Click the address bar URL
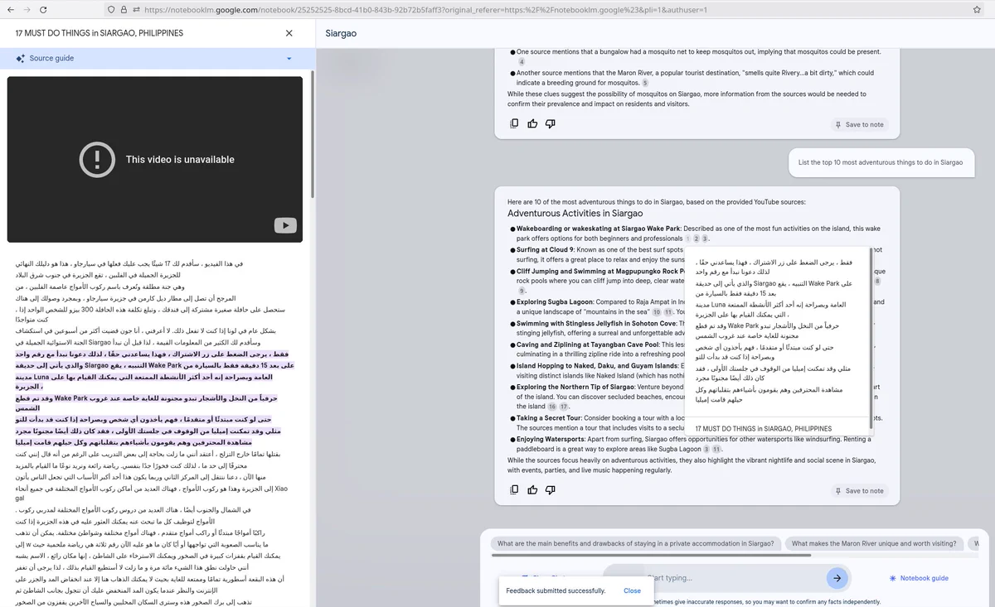Viewport: 995px width, 607px height. (x=425, y=9)
